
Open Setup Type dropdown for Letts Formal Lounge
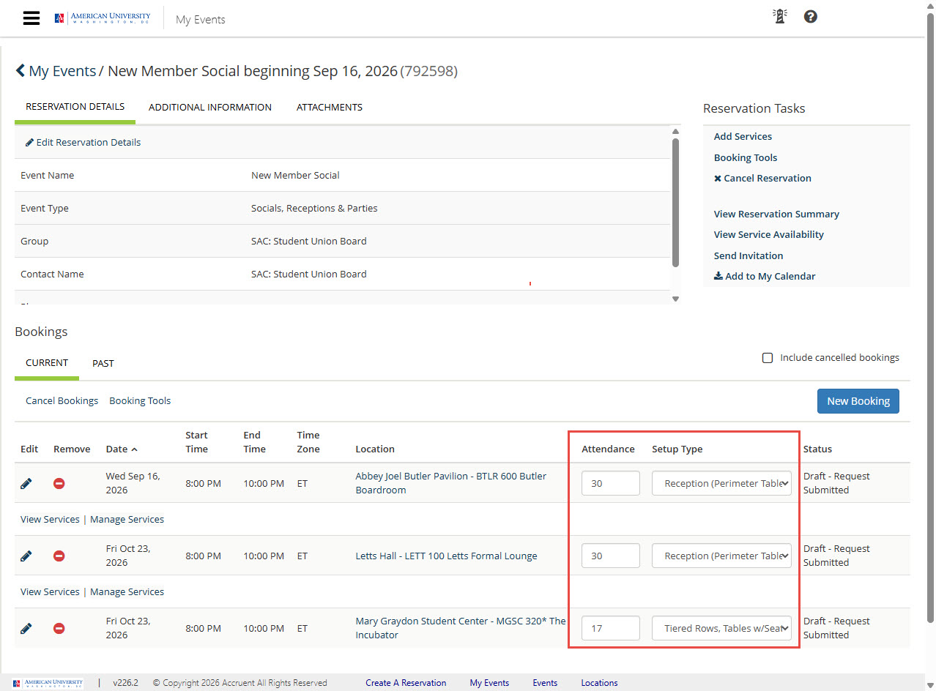(721, 556)
